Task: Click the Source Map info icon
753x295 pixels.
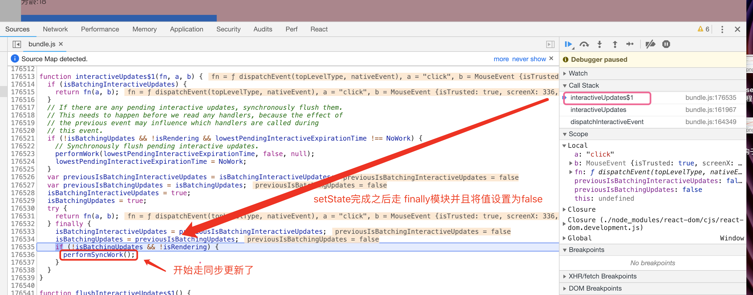Action: [15, 59]
